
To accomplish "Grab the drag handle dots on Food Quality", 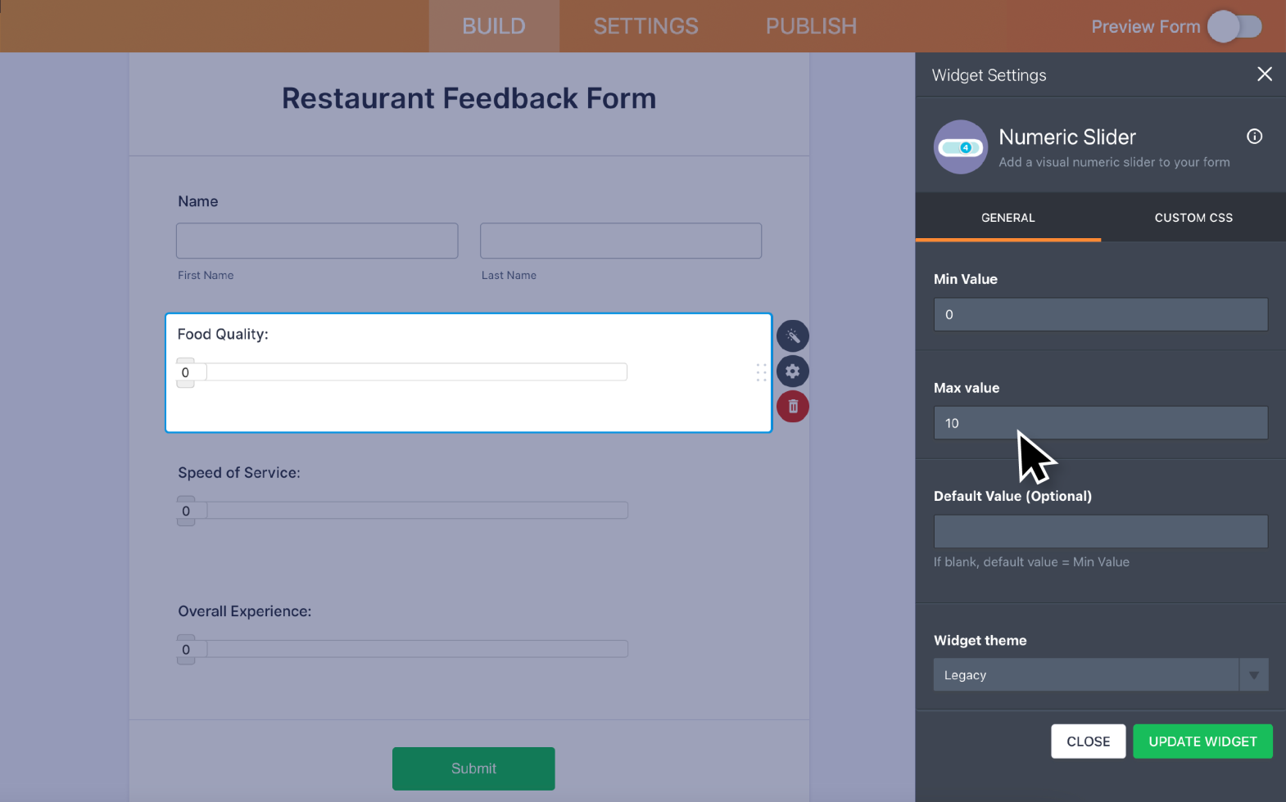I will click(x=761, y=372).
